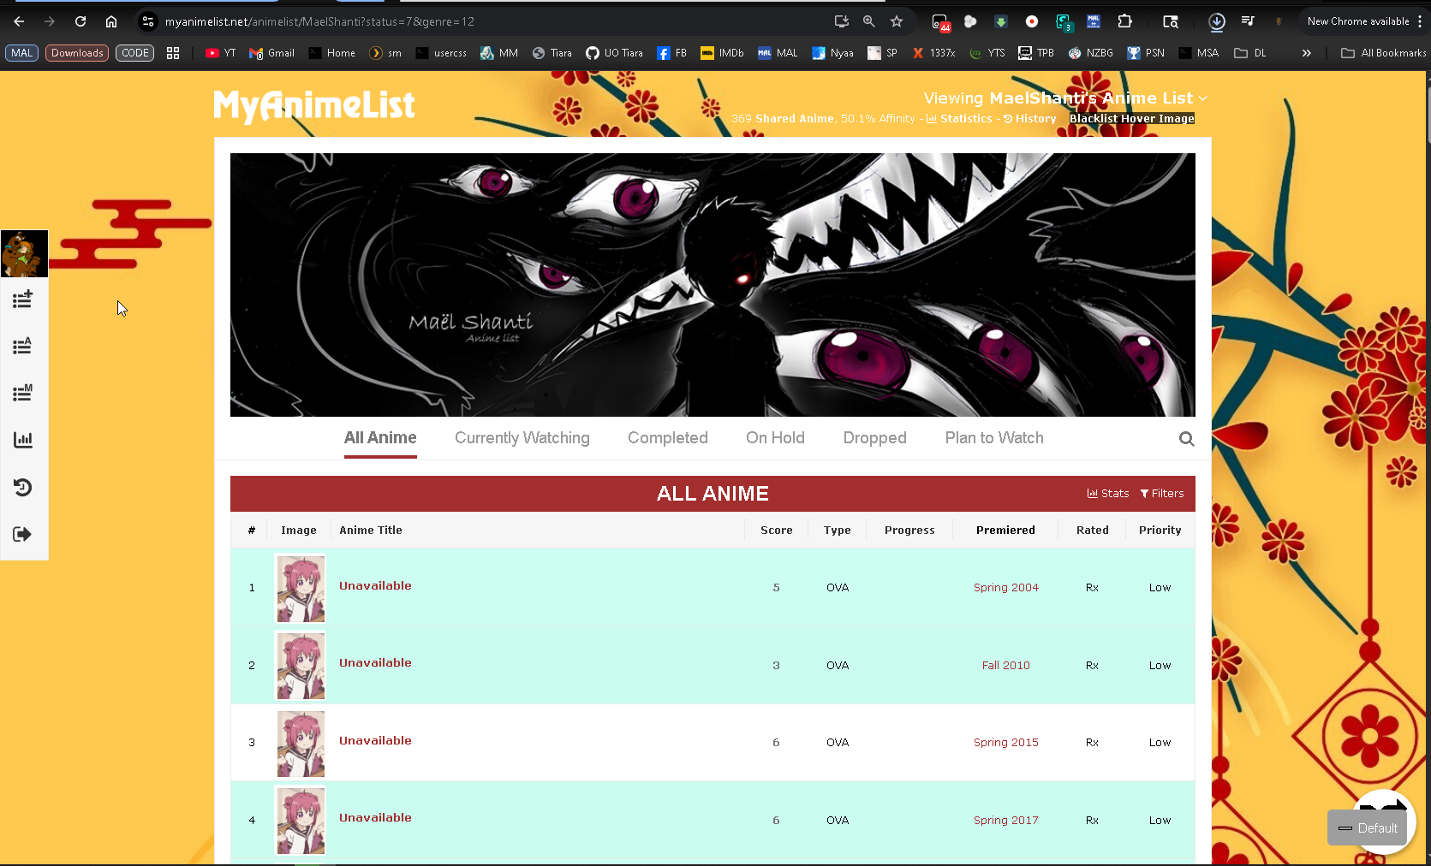Open the IMDb bookmark
Screen dimensions: 1431x866
coord(722,53)
